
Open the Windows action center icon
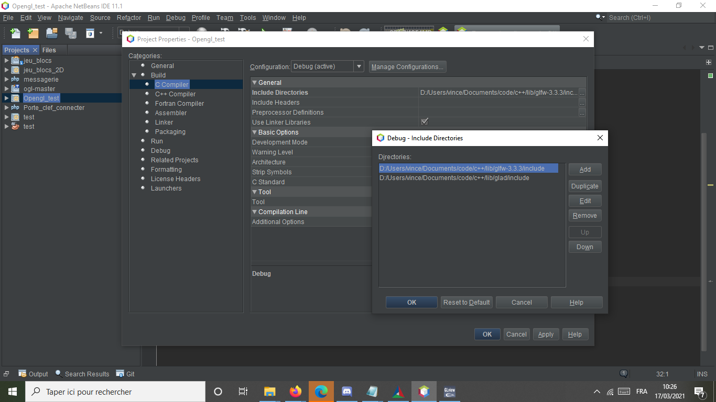(x=699, y=392)
